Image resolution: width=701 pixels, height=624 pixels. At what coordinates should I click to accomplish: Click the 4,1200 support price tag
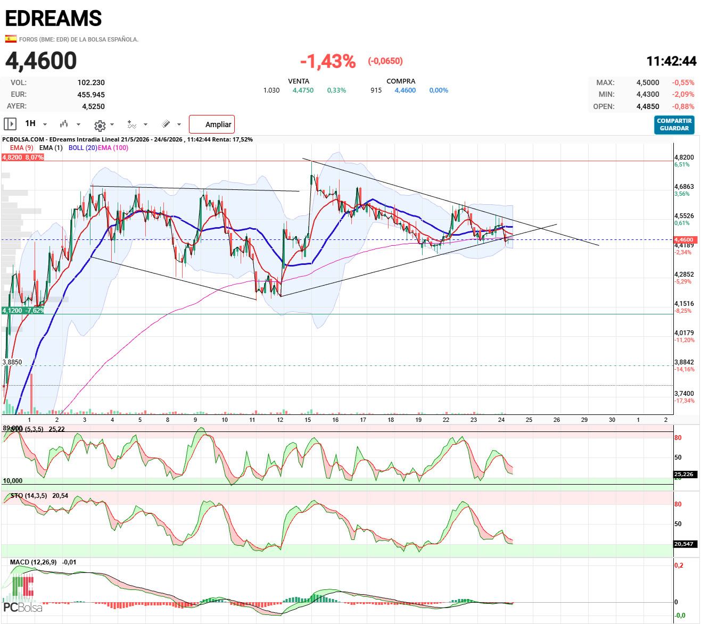pyautogui.click(x=23, y=311)
